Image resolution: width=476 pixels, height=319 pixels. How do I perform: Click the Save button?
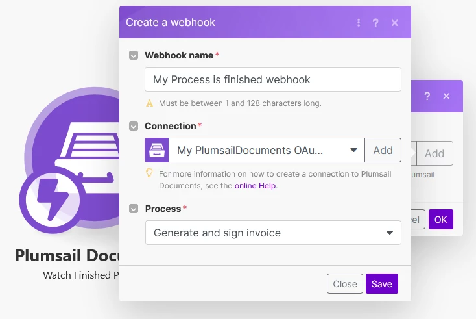pos(381,284)
